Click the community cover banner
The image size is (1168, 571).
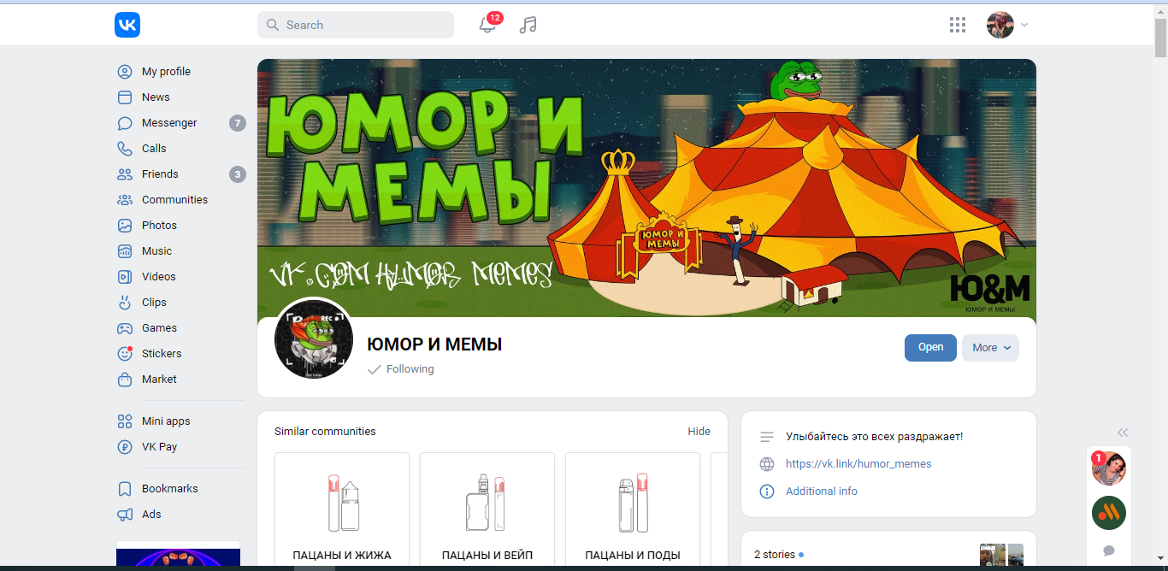pyautogui.click(x=646, y=188)
